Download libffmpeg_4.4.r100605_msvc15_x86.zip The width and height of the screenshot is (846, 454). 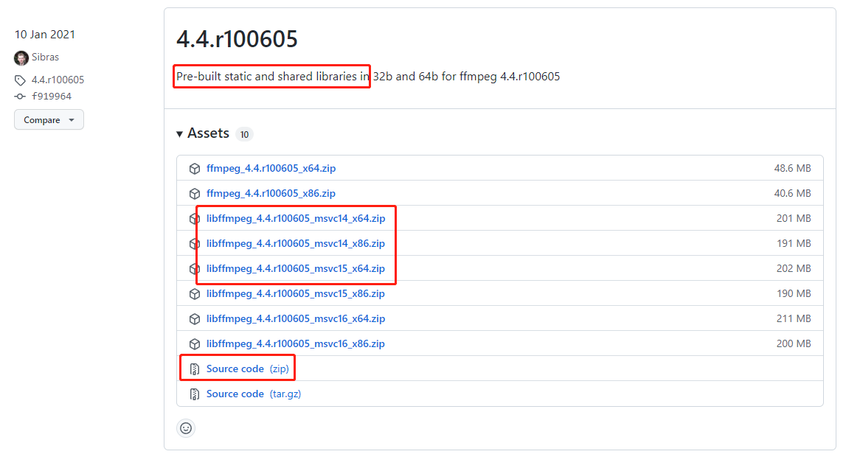click(x=295, y=294)
